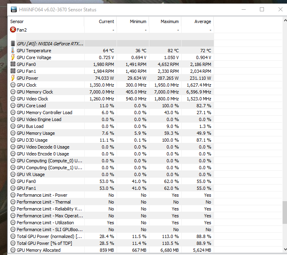The image size is (287, 255).
Task: Click the 5,624 MB average memory allocated
Action: coord(202,250)
